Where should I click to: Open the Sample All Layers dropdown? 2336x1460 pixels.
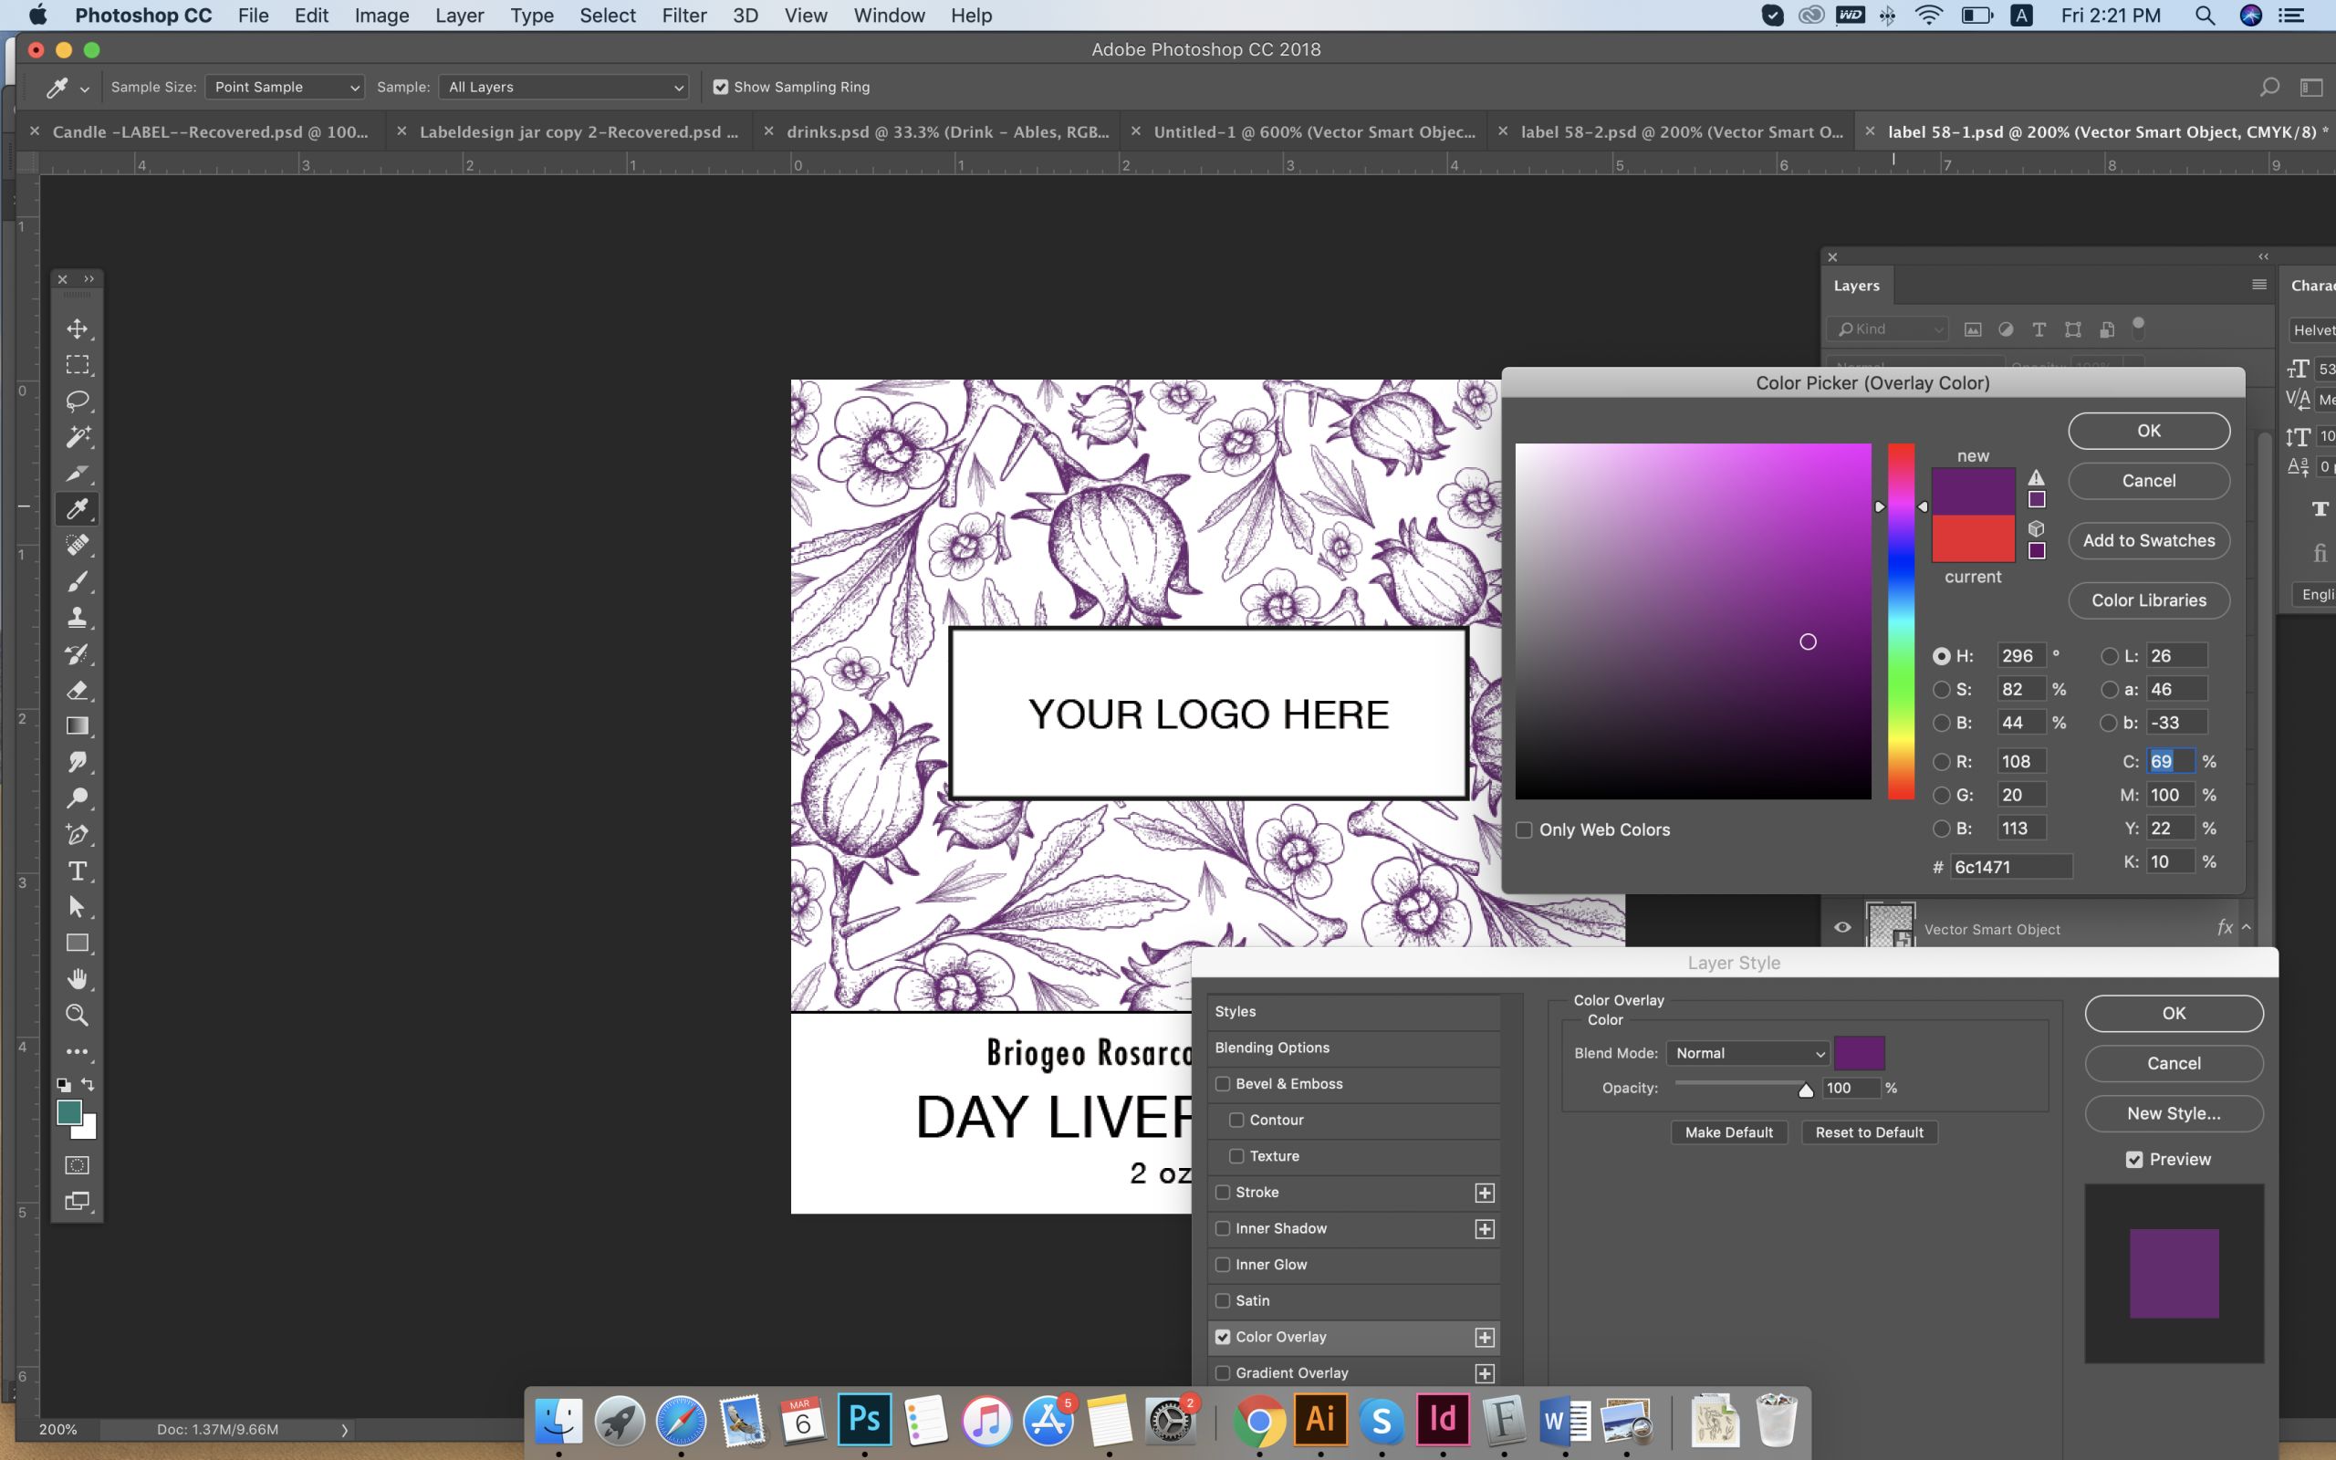(564, 87)
